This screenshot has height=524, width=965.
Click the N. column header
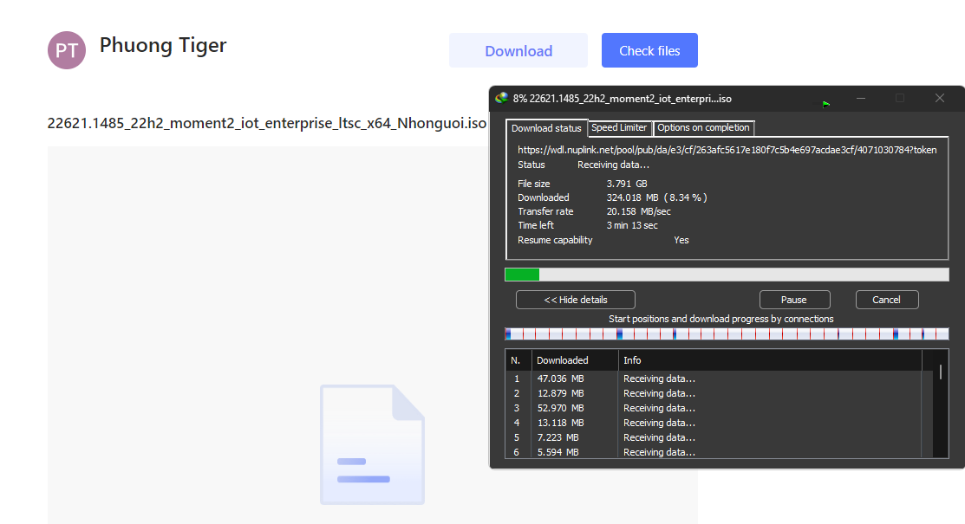point(518,360)
